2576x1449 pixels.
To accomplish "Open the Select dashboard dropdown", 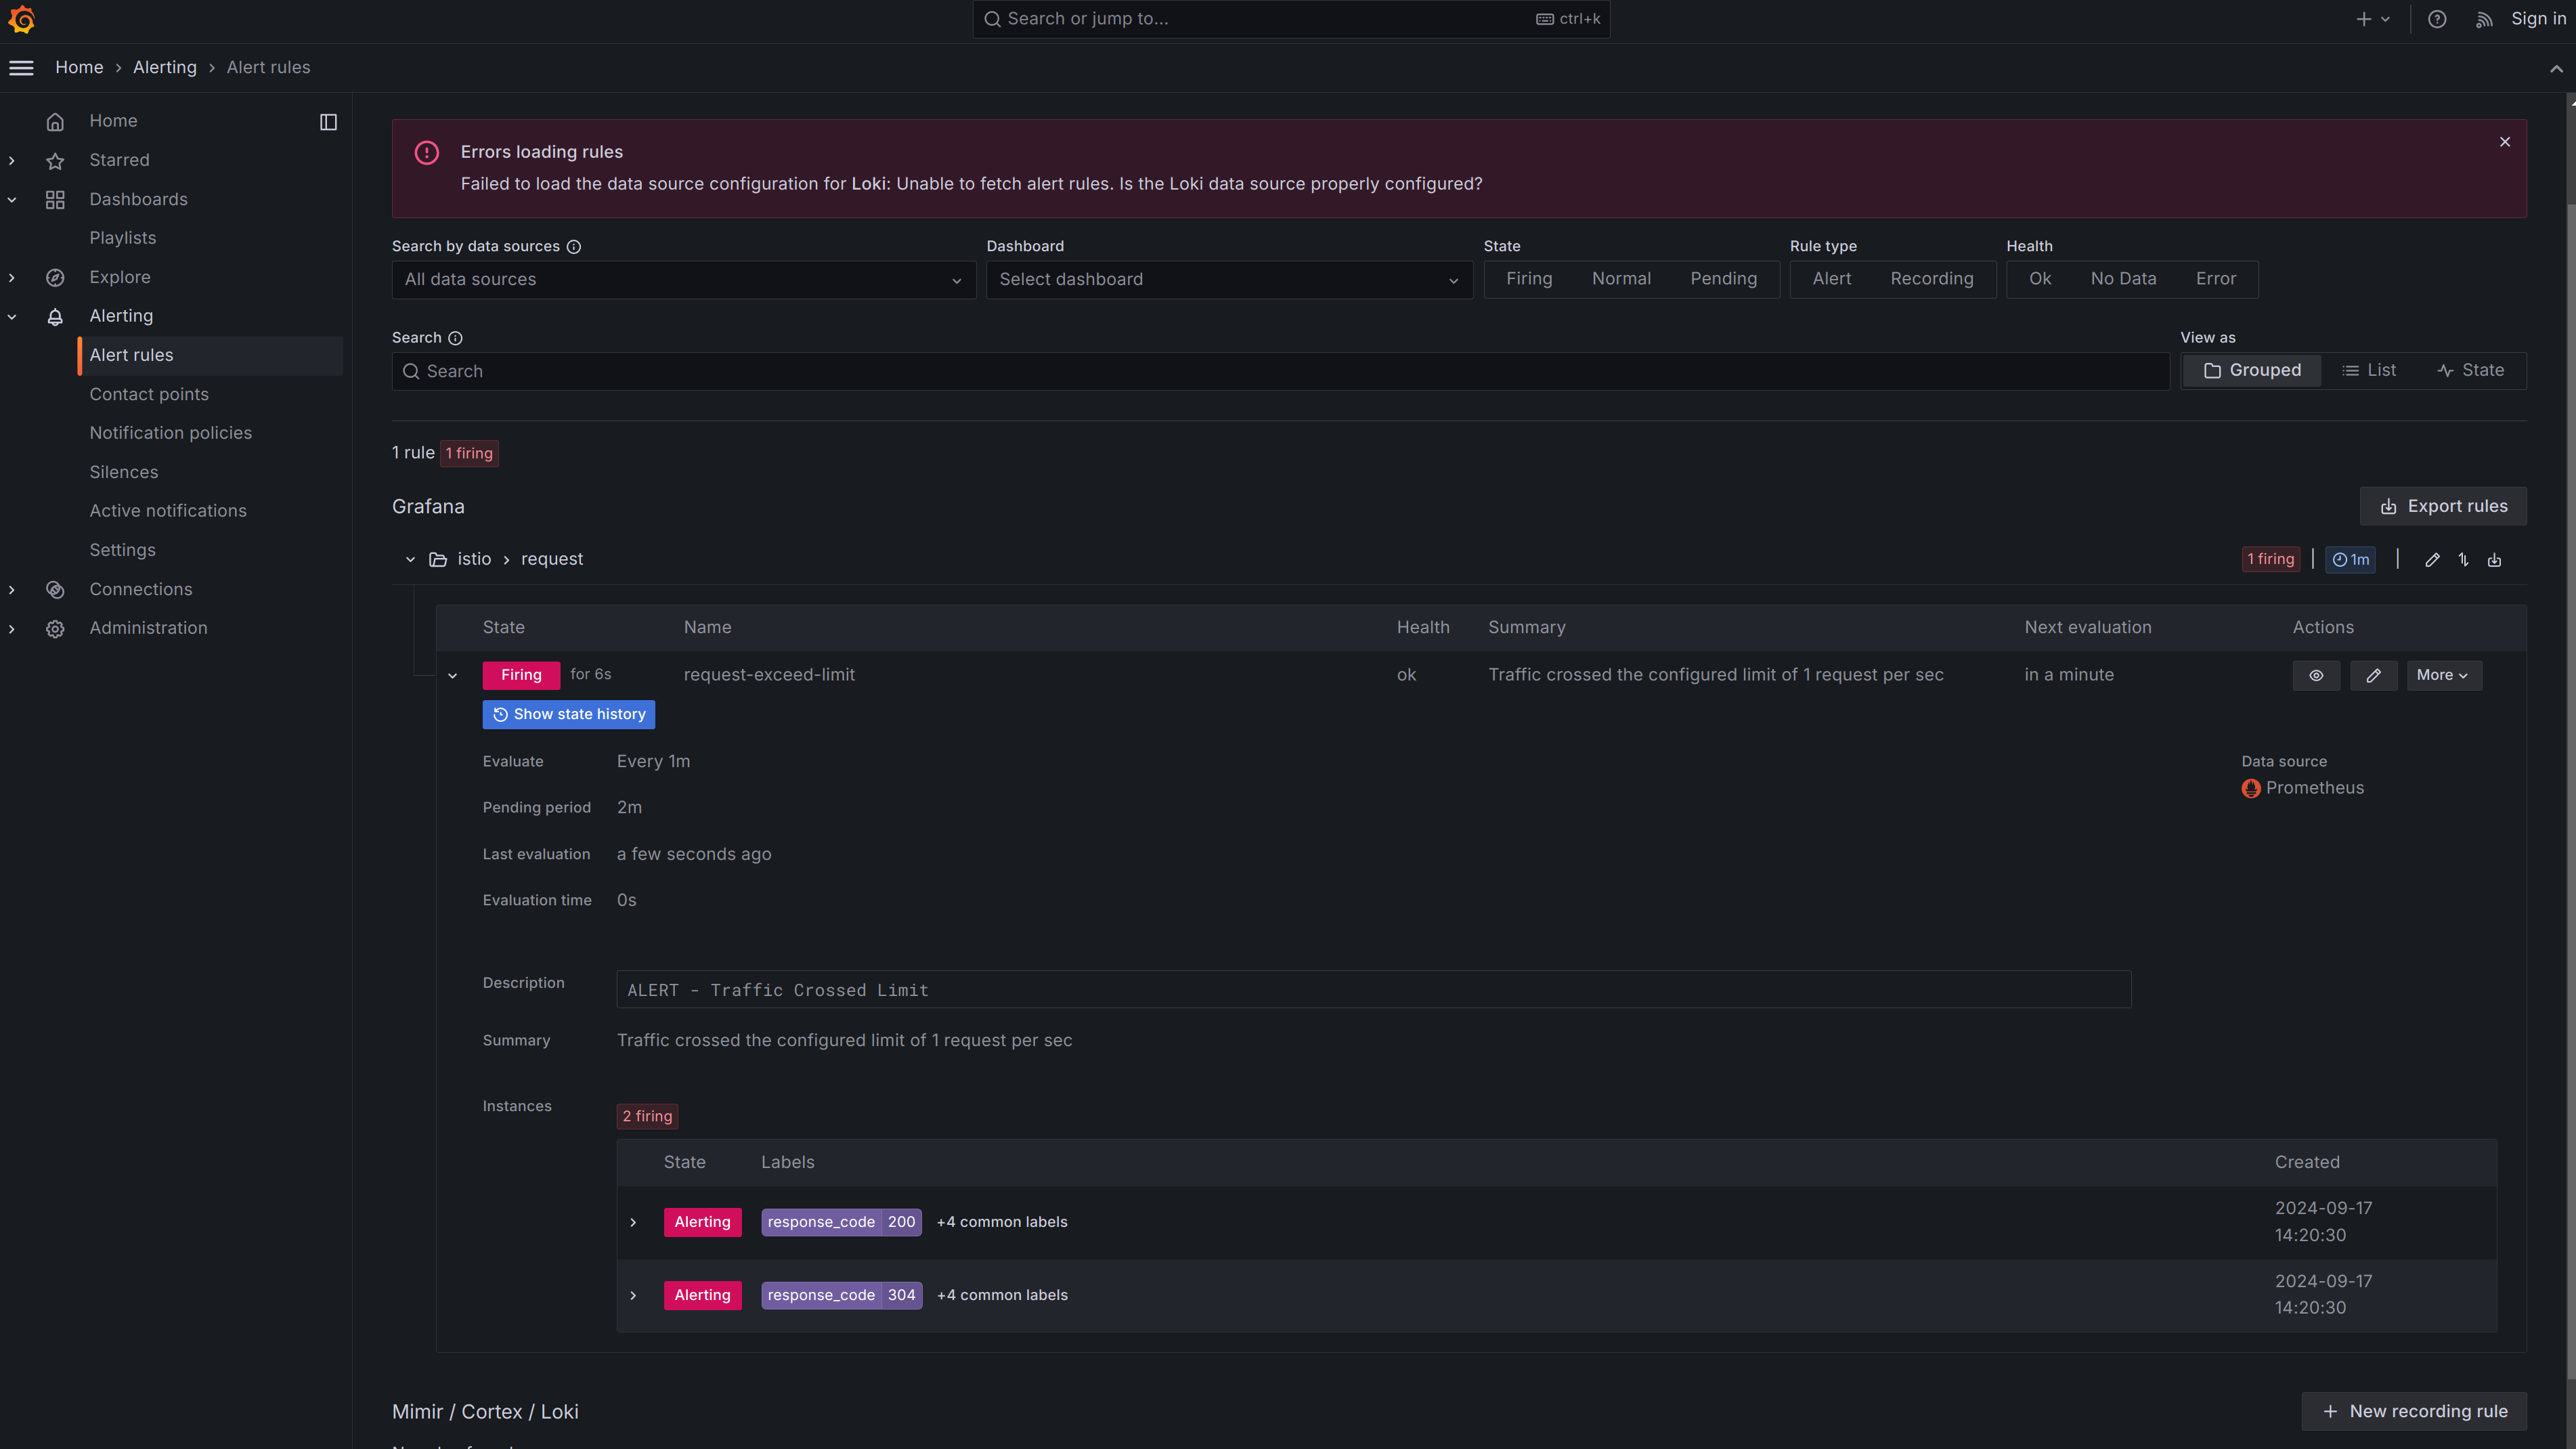I will point(1228,280).
